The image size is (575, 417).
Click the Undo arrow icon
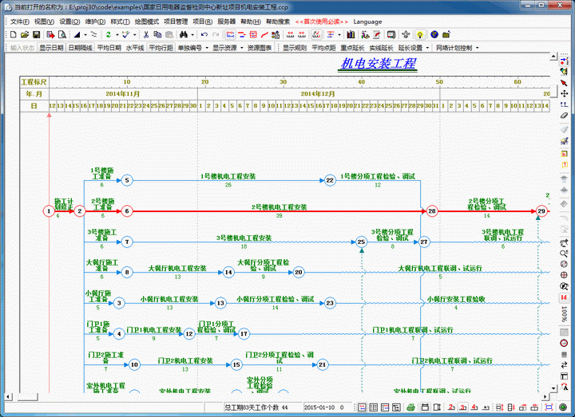(x=204, y=35)
